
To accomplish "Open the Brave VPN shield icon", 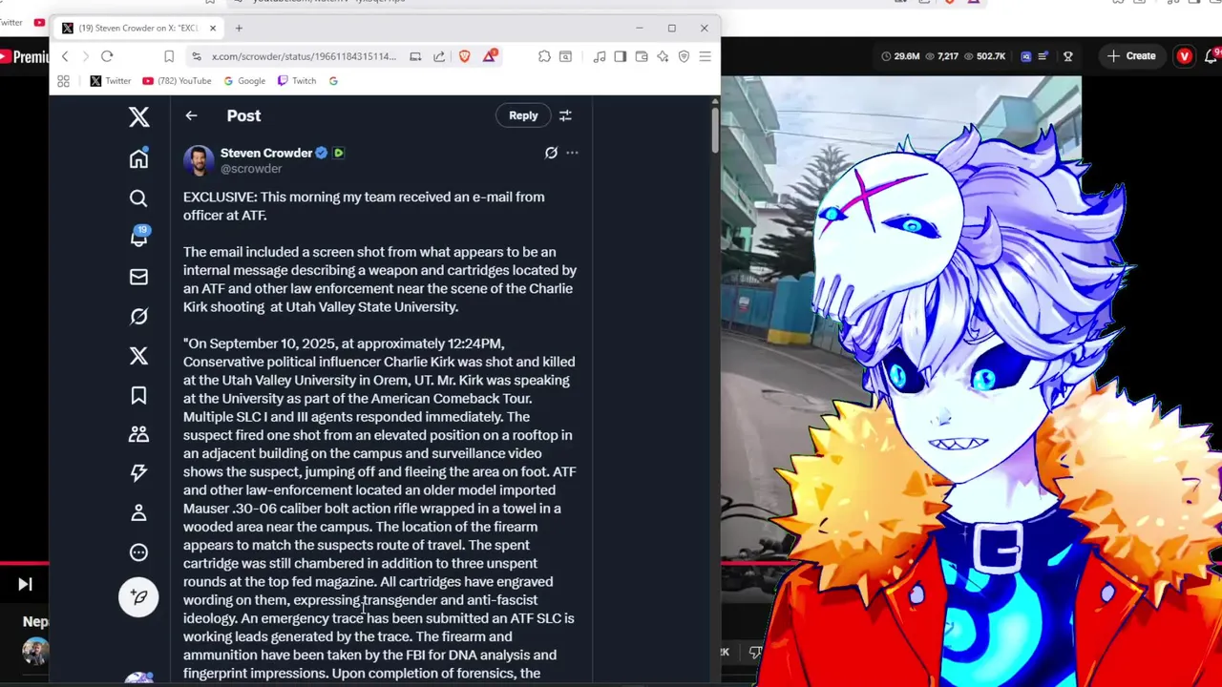I will pos(684,56).
